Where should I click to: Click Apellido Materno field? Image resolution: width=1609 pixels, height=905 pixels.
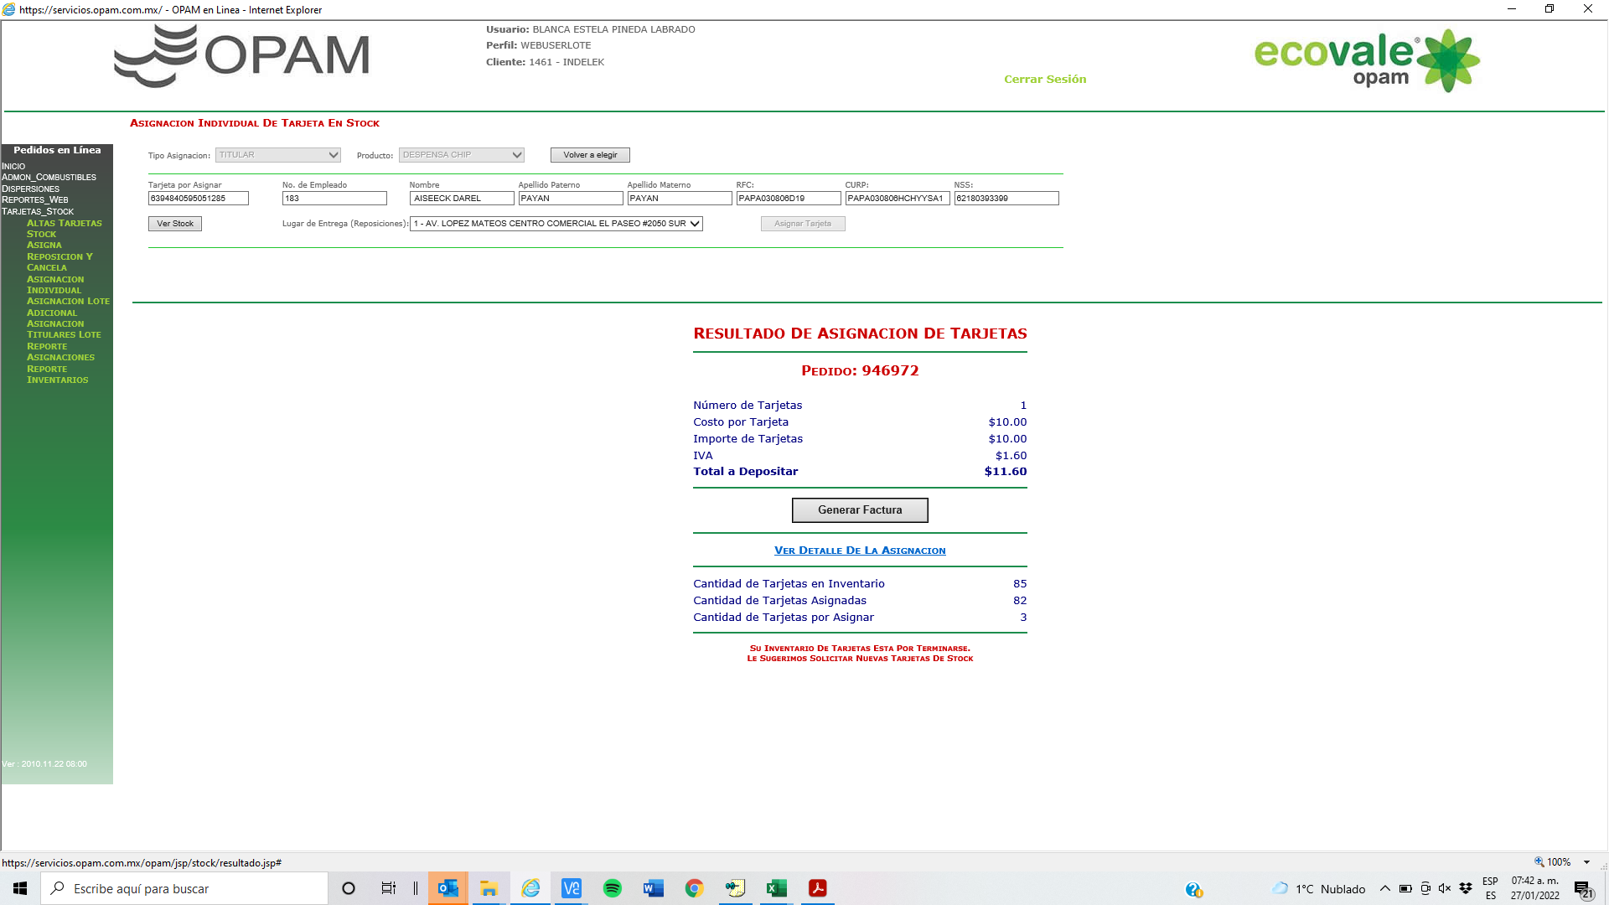click(x=680, y=199)
